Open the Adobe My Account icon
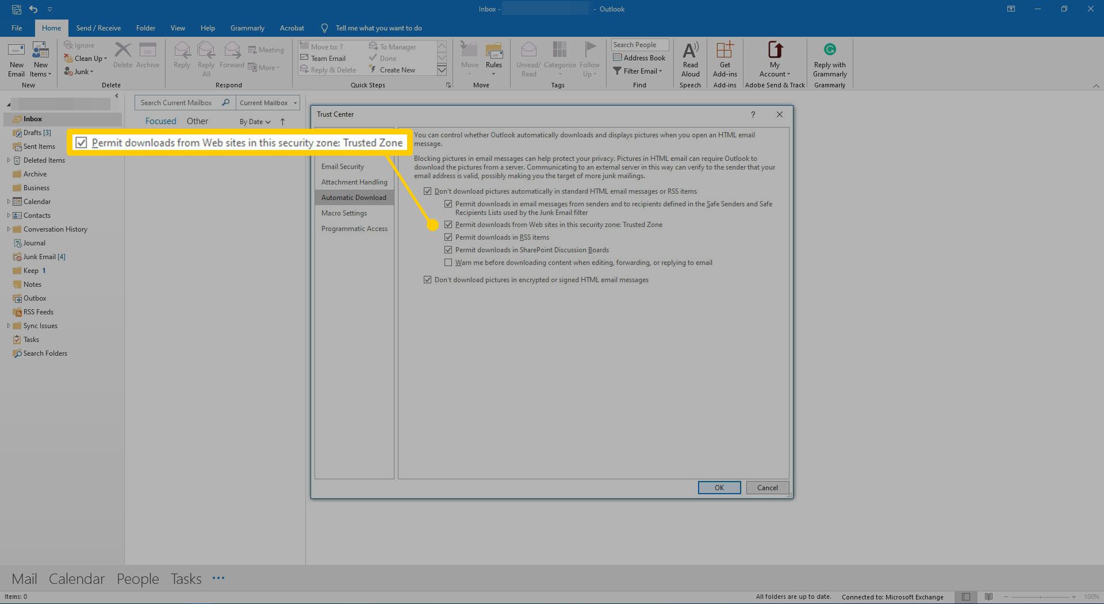This screenshot has width=1104, height=604. pyautogui.click(x=775, y=49)
